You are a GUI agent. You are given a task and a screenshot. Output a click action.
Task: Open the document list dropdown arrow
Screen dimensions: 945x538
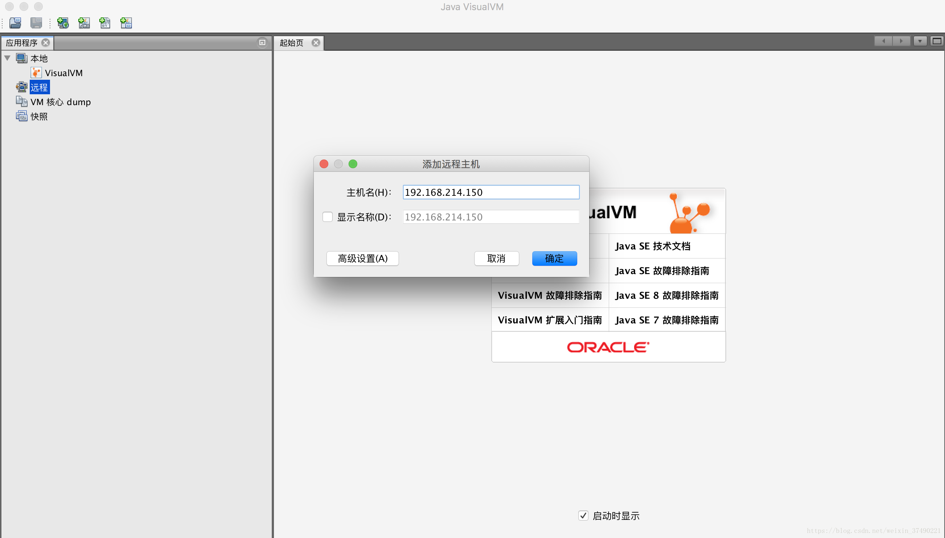[x=920, y=41]
